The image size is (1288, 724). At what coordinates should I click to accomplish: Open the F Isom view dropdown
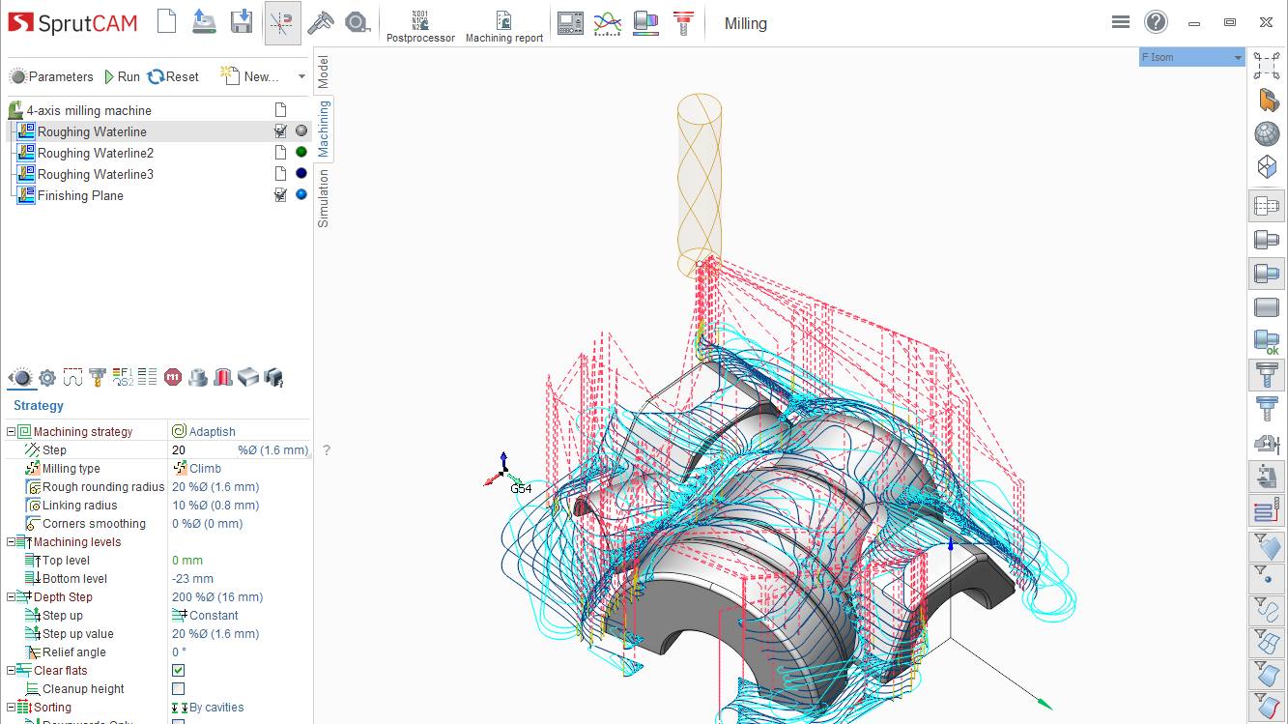coord(1238,56)
